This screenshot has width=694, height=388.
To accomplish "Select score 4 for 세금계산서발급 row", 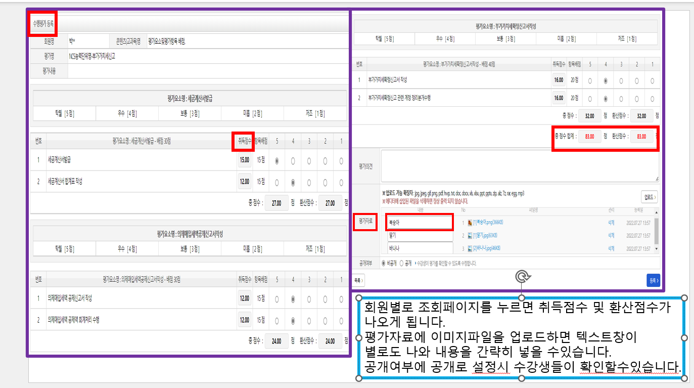I will pyautogui.click(x=293, y=161).
